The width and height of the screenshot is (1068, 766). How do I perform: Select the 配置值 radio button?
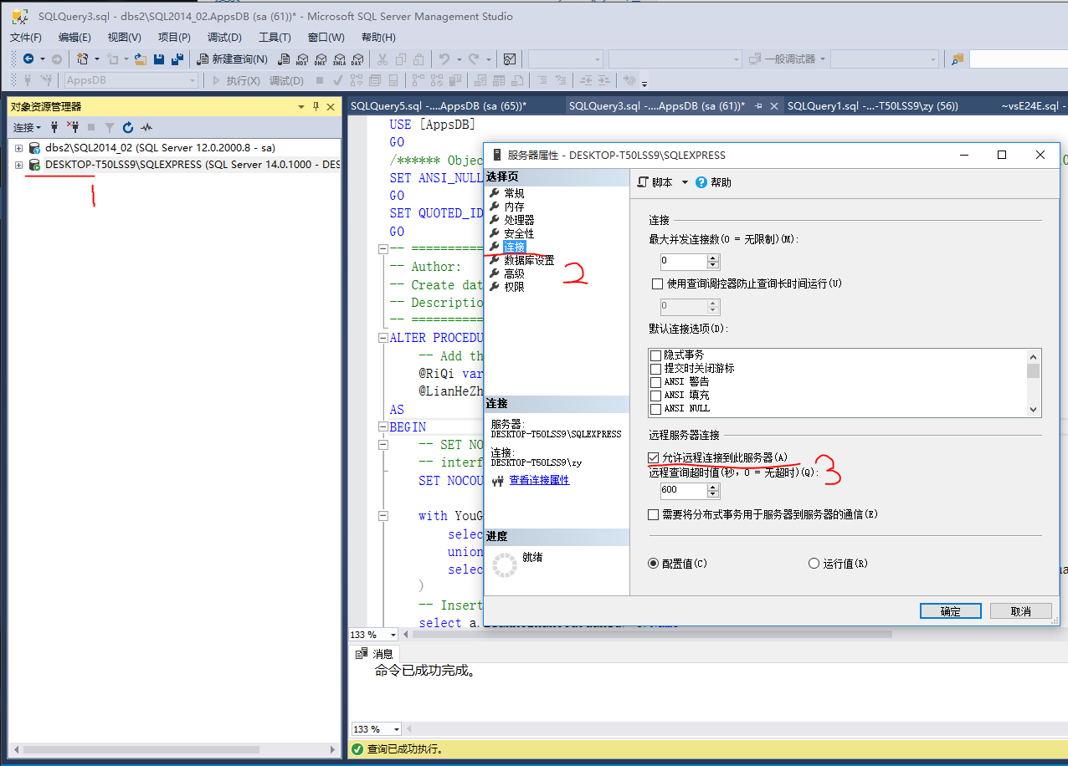654,564
